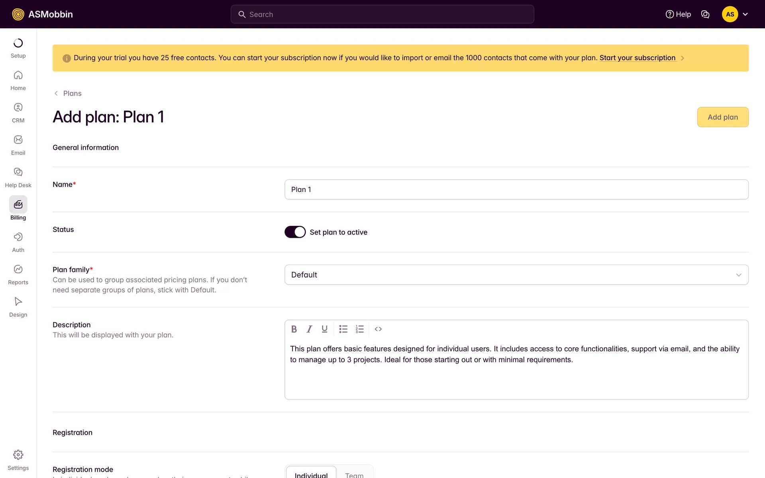The image size is (765, 478).
Task: Insert a bulleted list in description
Action: click(343, 329)
